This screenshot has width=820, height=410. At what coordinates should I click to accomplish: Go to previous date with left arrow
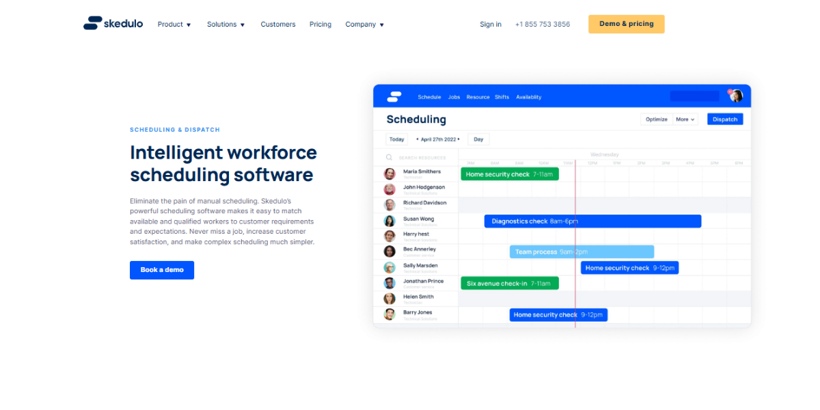pos(417,139)
